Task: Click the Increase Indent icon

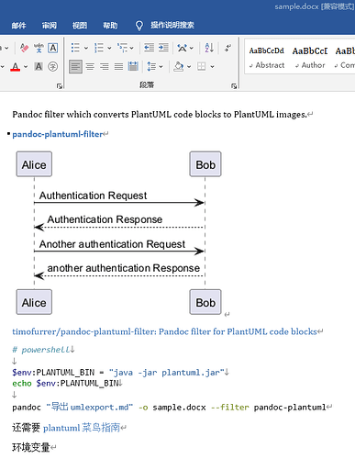Action: 163,48
